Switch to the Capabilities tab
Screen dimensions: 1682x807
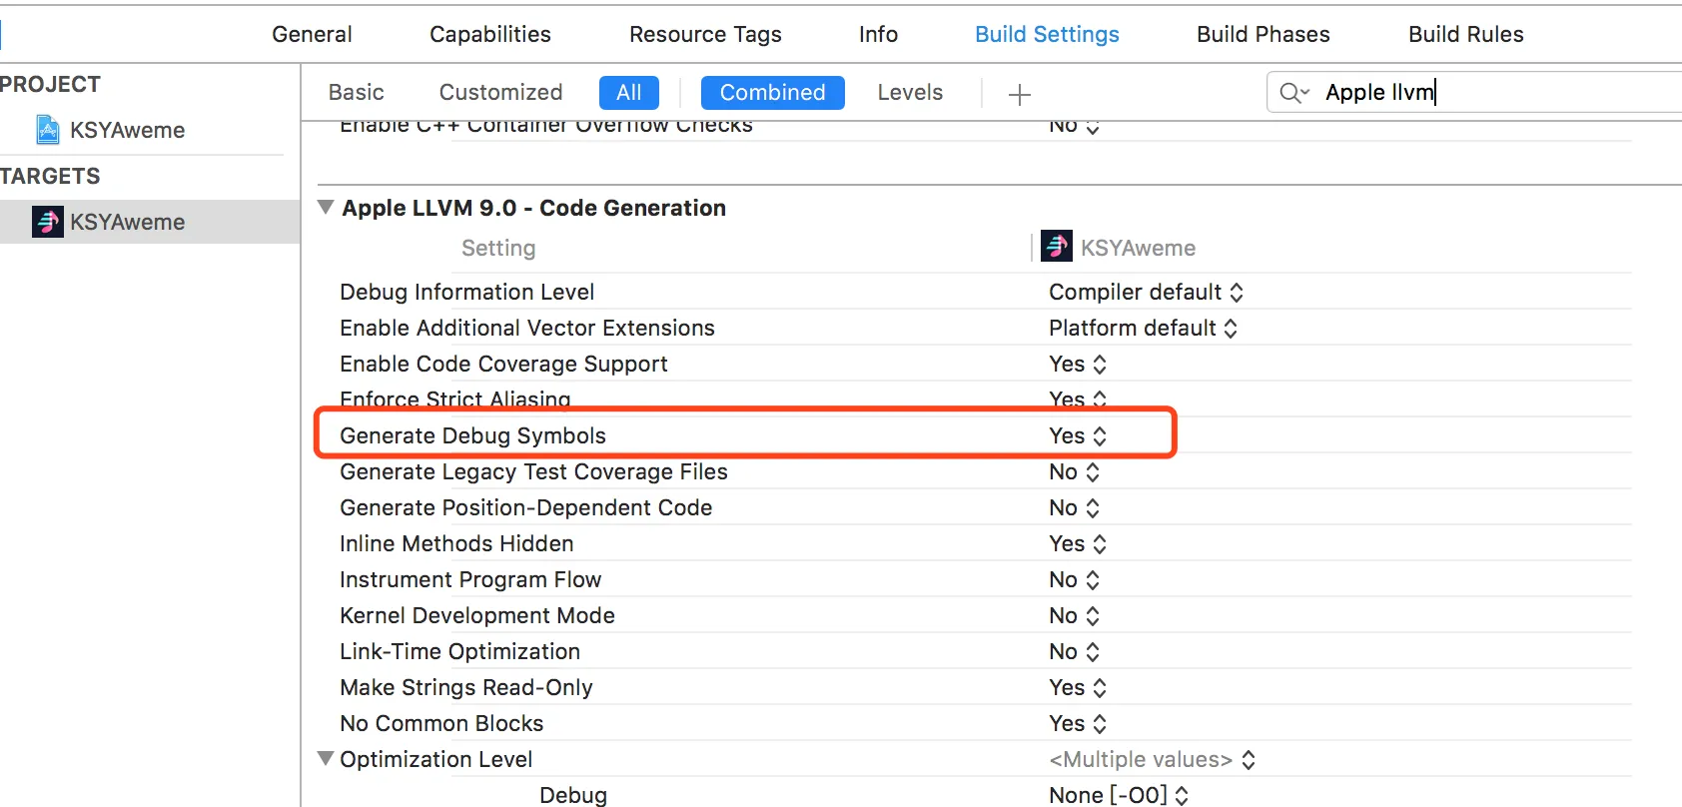(x=490, y=34)
